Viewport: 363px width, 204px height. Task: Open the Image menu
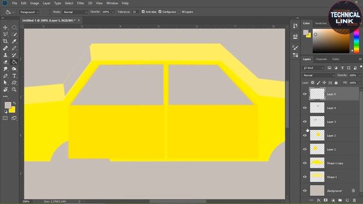(x=35, y=3)
